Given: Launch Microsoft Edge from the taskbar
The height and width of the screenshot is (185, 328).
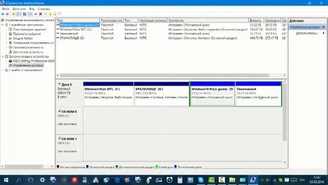Looking at the screenshot, I should click(117, 180).
